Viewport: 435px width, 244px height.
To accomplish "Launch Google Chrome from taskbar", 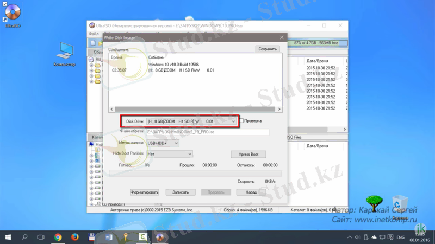I will (x=58, y=237).
